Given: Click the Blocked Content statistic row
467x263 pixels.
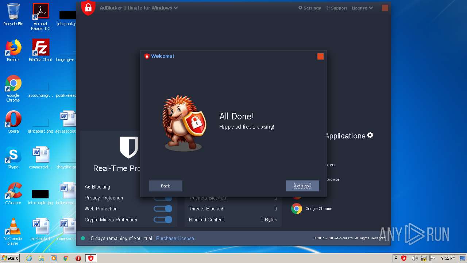Looking at the screenshot, I should tap(233, 220).
